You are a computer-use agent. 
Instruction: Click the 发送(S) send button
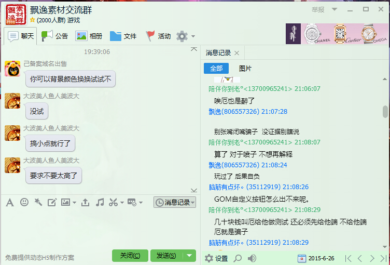(166, 256)
